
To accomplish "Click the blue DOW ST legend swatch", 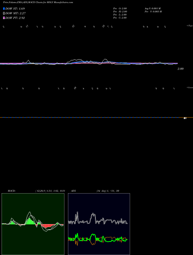I will [x=4, y=8].
